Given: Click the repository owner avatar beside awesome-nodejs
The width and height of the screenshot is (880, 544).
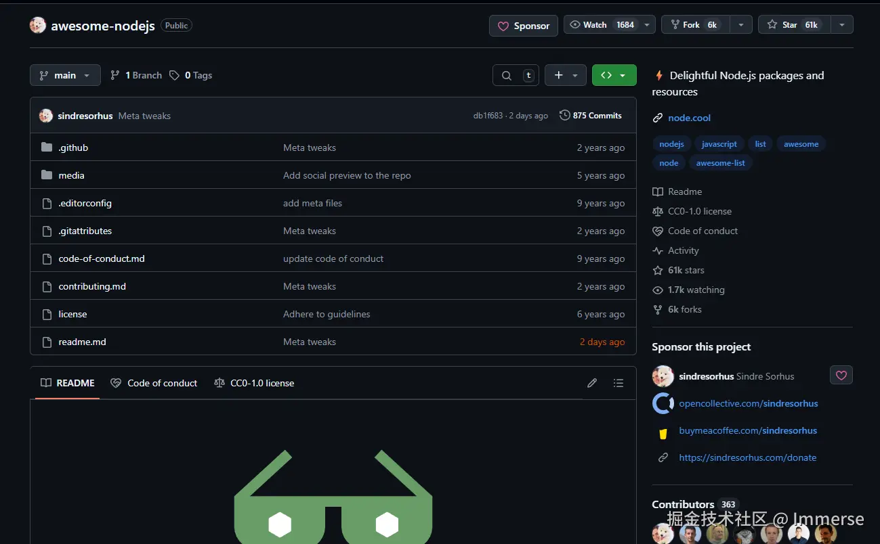Looking at the screenshot, I should coord(38,26).
